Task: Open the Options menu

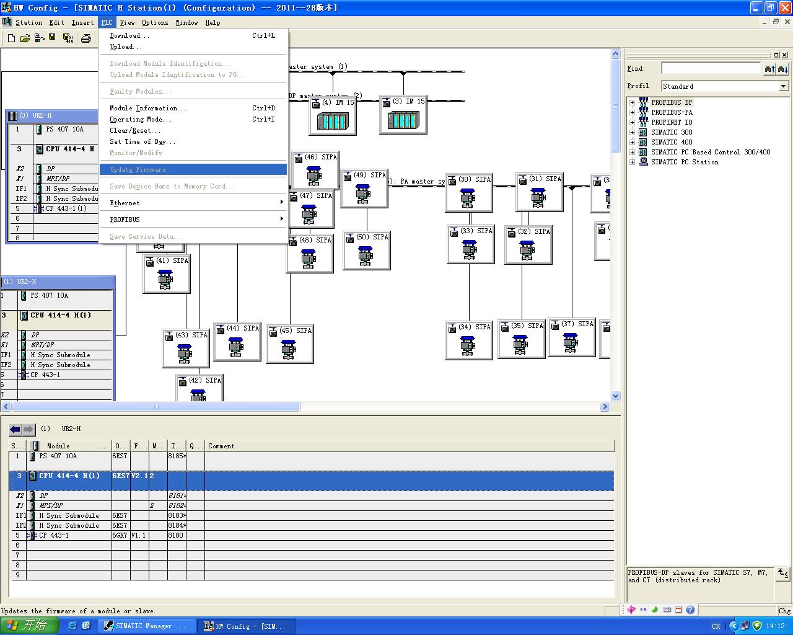Action: click(x=155, y=22)
